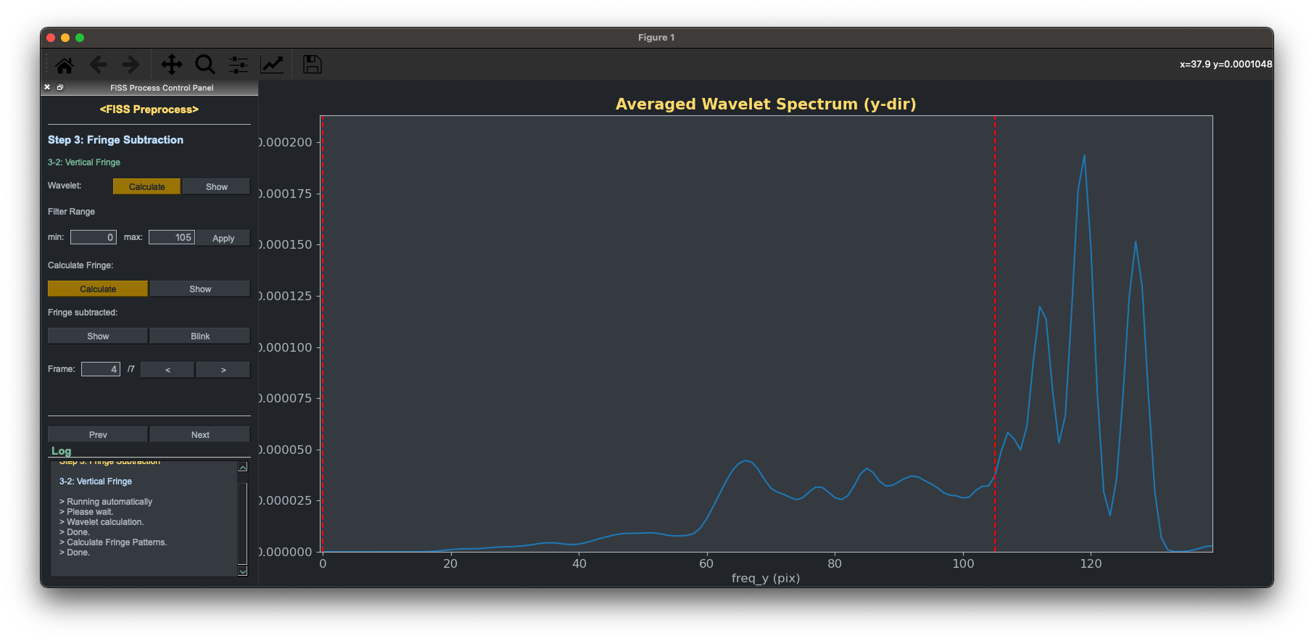Click the y-axis tick label 0.000100

tap(286, 347)
